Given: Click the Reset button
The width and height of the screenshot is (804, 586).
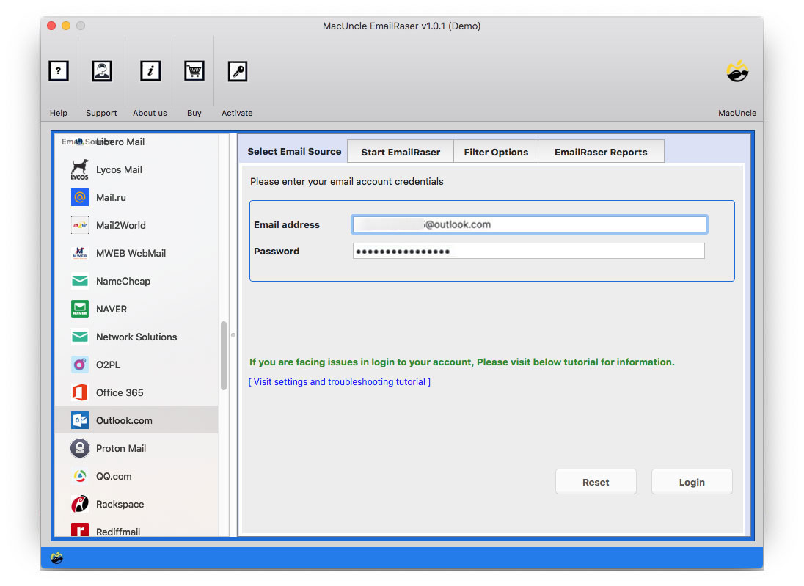Looking at the screenshot, I should pyautogui.click(x=596, y=482).
